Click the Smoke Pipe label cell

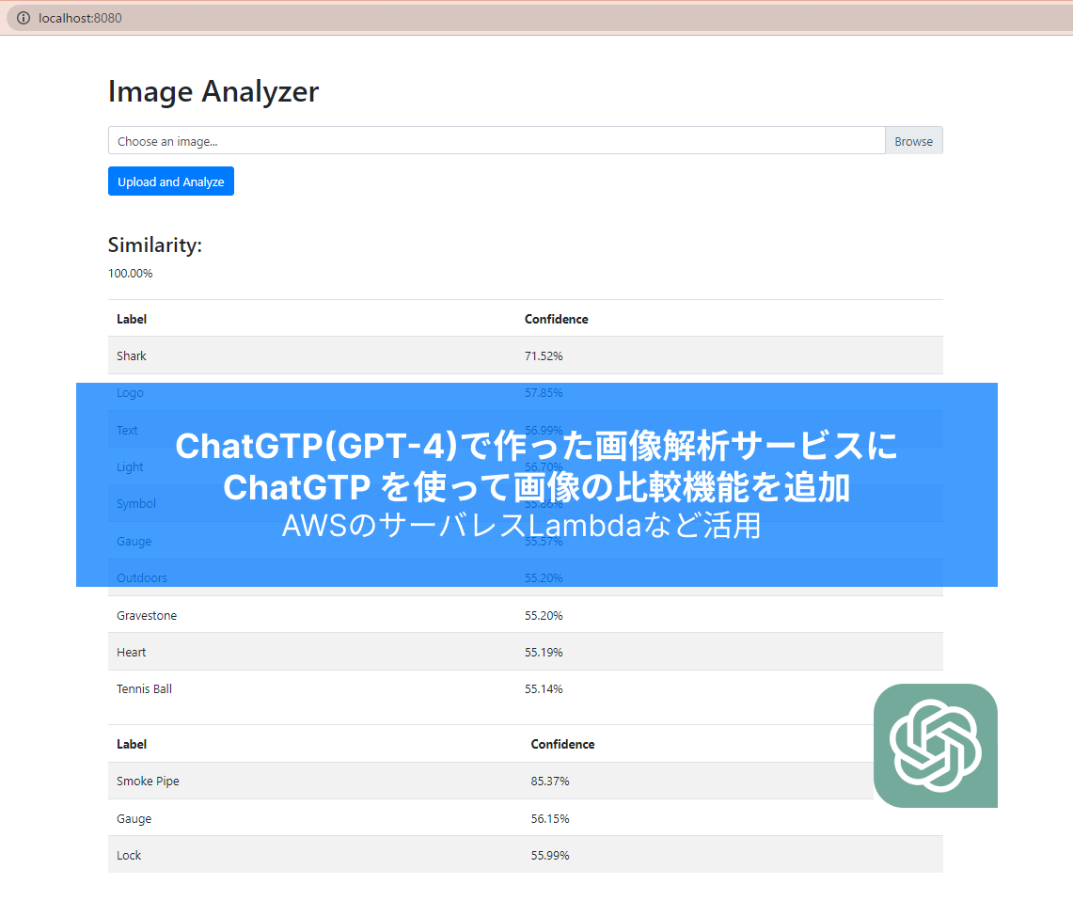(x=148, y=782)
